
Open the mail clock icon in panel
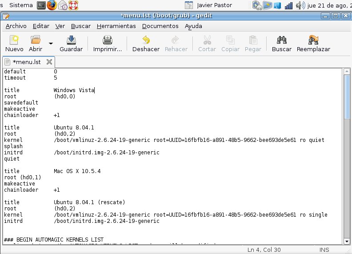pos(63,5)
